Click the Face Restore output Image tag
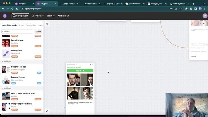The image size is (208, 117). click(x=38, y=46)
